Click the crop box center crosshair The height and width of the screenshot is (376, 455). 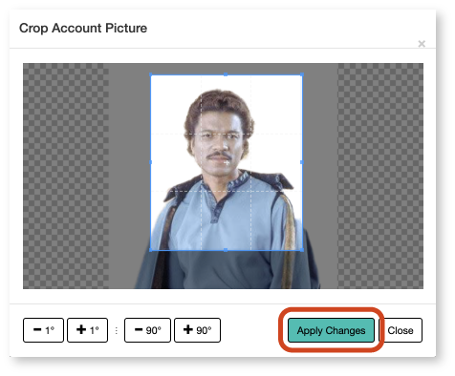click(227, 163)
